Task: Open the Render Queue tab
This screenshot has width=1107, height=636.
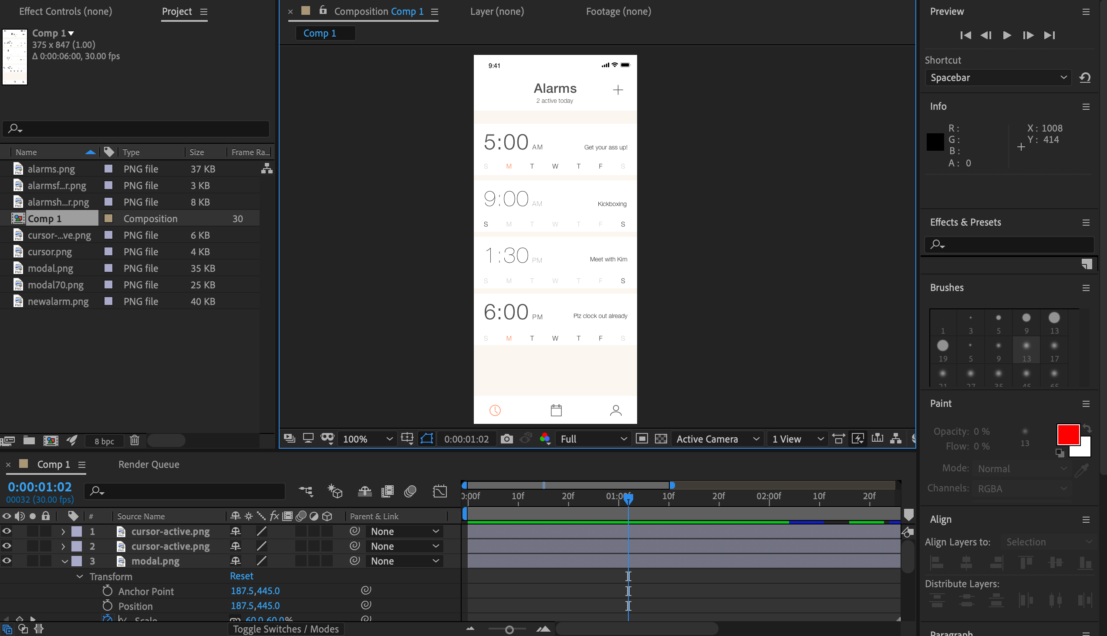Action: point(149,464)
